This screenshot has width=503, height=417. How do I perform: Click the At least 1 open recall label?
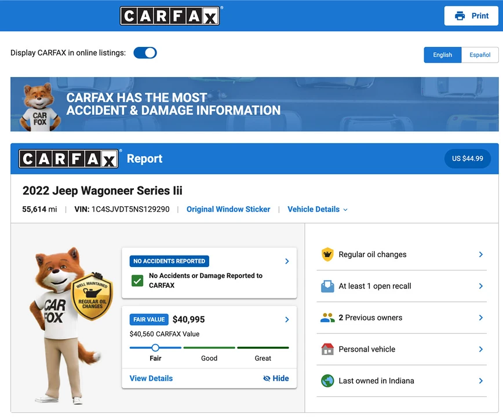[375, 286]
